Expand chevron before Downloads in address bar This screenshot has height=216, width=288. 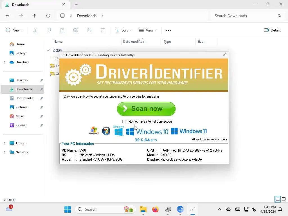(x=71, y=16)
